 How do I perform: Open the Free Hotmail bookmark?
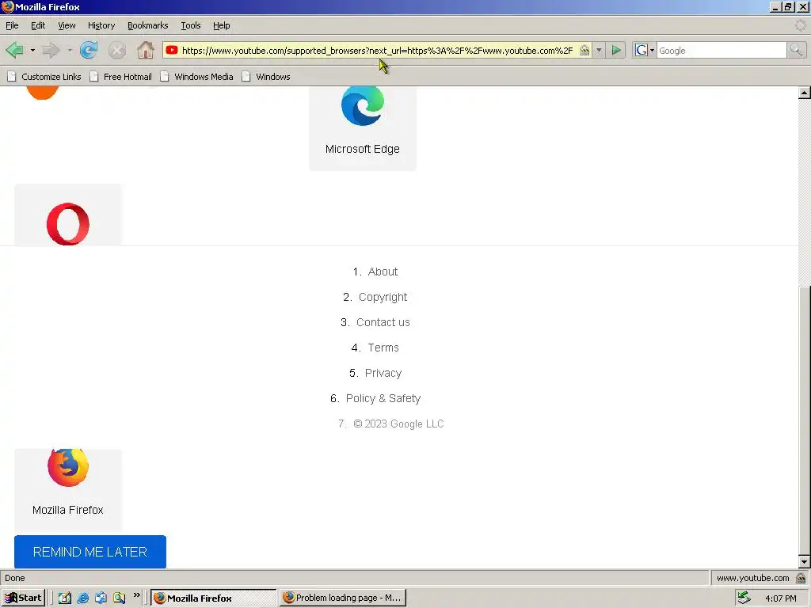coord(120,77)
